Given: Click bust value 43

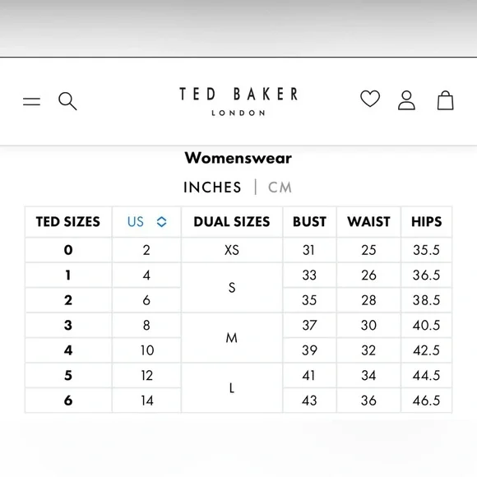Looking at the screenshot, I should click(309, 401).
